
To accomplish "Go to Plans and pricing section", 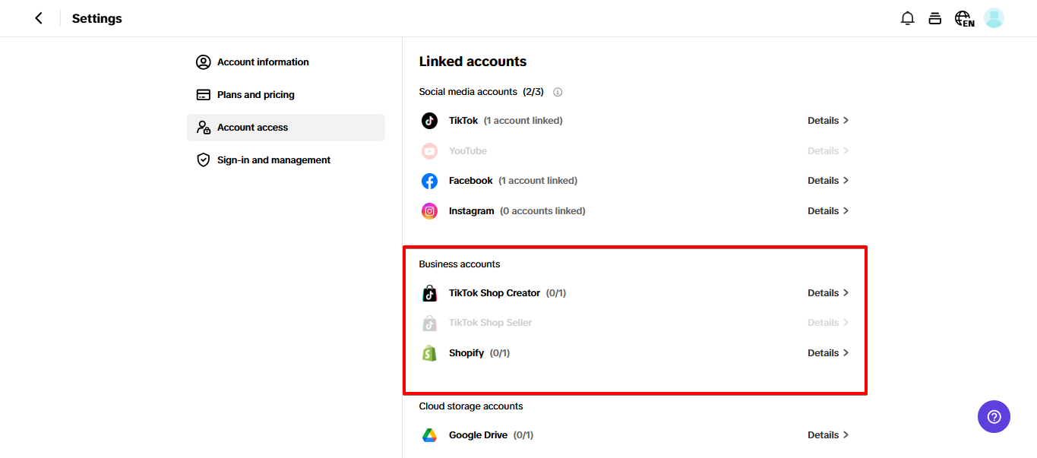I will [255, 95].
